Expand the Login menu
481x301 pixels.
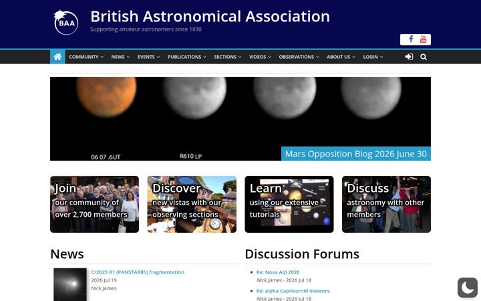point(373,57)
